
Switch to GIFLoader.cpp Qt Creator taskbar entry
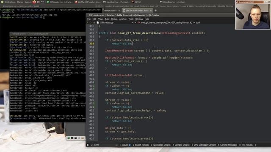point(60,2)
